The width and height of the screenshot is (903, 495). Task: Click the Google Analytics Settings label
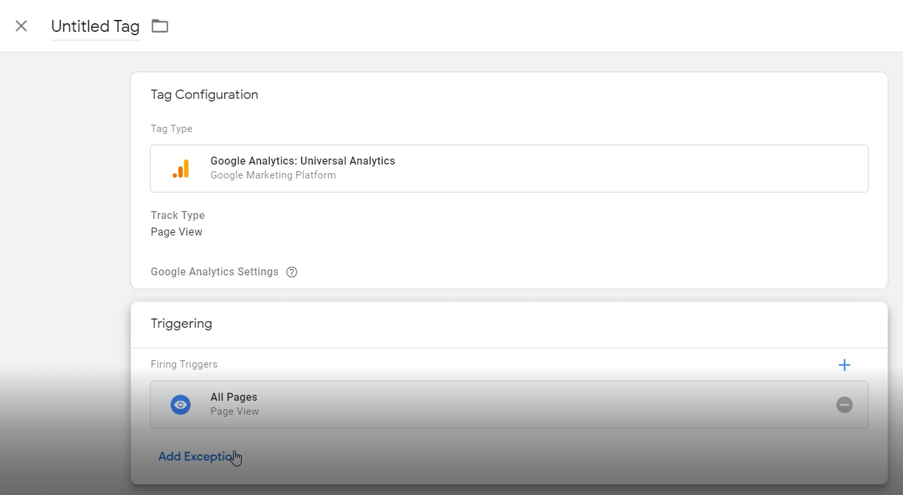pos(214,272)
